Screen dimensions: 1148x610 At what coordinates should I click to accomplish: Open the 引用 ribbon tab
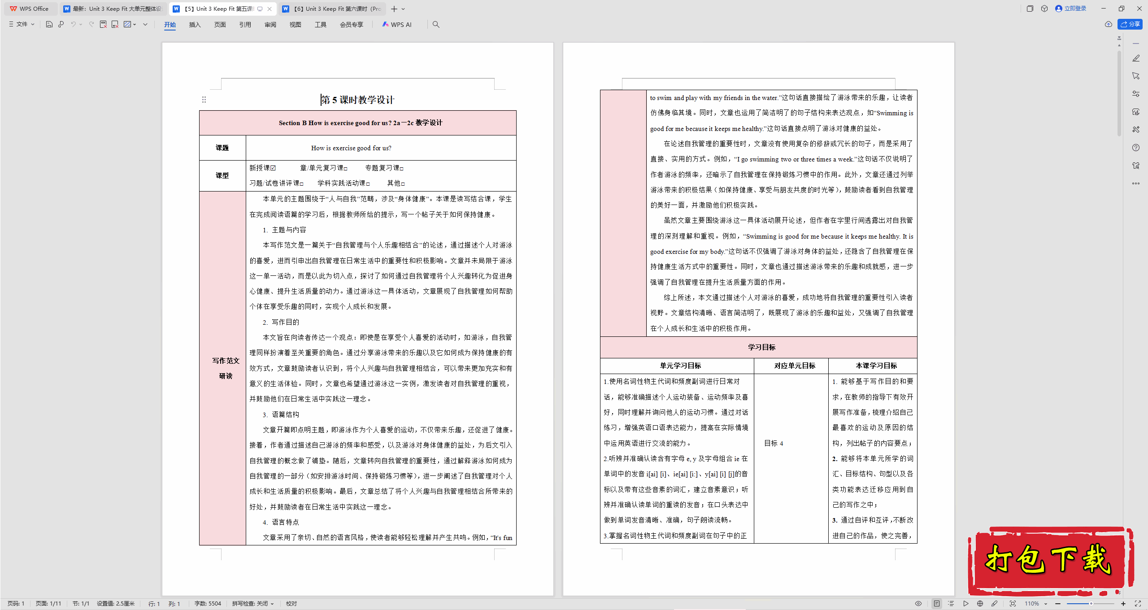(245, 25)
